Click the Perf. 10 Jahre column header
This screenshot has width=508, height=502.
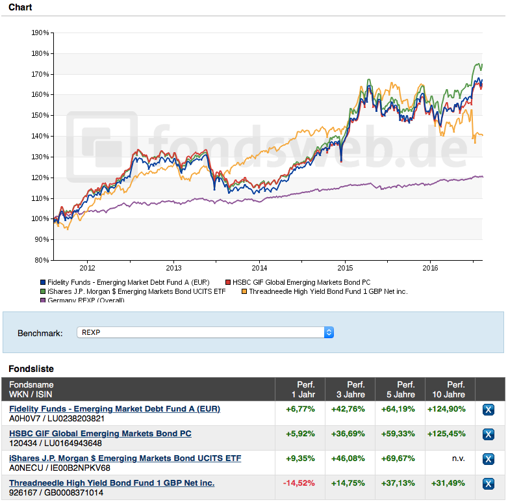tap(450, 389)
